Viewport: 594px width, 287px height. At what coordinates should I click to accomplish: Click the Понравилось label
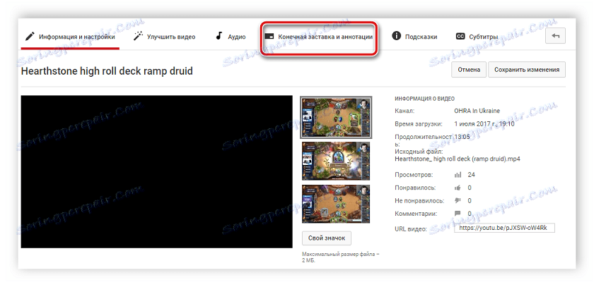tap(415, 188)
